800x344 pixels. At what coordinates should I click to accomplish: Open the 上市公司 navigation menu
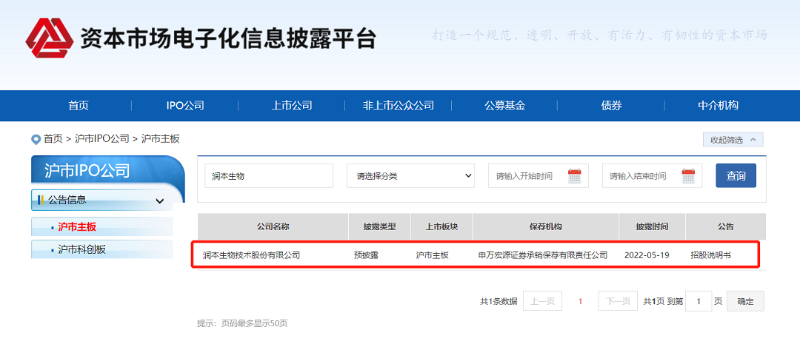(x=292, y=106)
